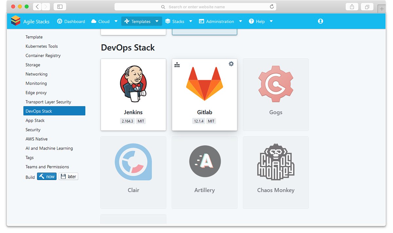The width and height of the screenshot is (393, 233).
Task: Click the Cloud icon in navbar
Action: point(94,21)
